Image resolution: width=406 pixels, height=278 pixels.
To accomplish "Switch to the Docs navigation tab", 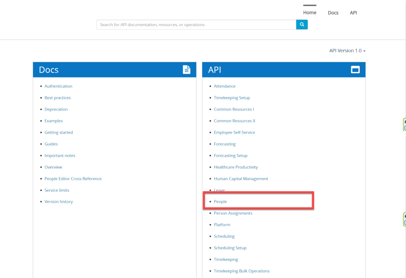I will point(333,13).
